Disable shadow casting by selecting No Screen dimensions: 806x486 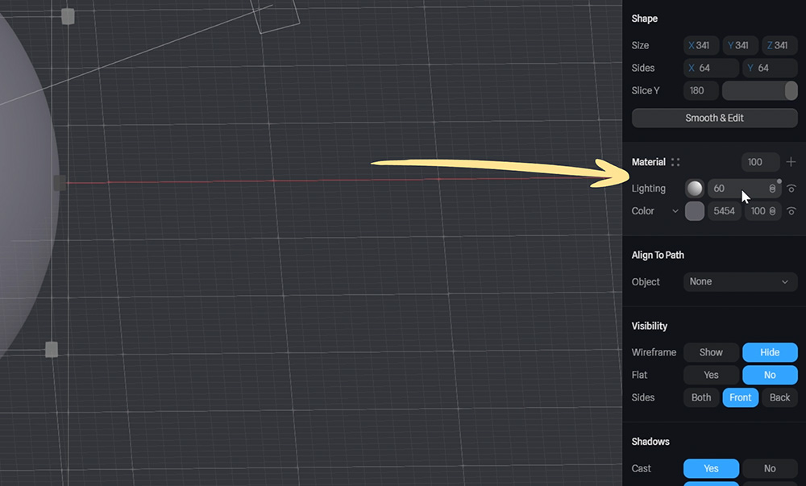pyautogui.click(x=769, y=468)
